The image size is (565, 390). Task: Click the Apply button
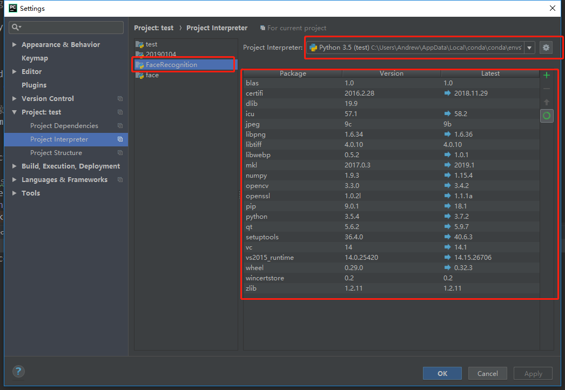pos(533,373)
